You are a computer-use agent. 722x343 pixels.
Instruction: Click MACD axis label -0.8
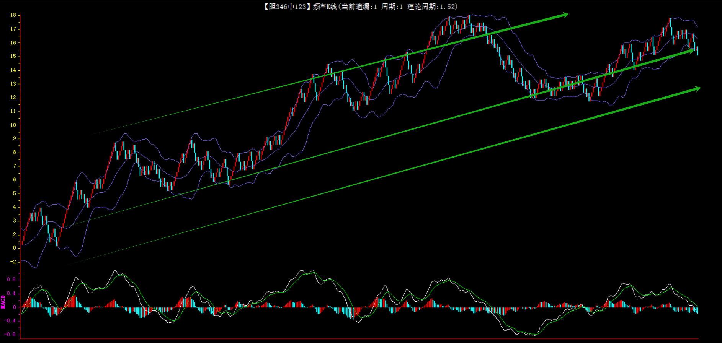click(10, 335)
